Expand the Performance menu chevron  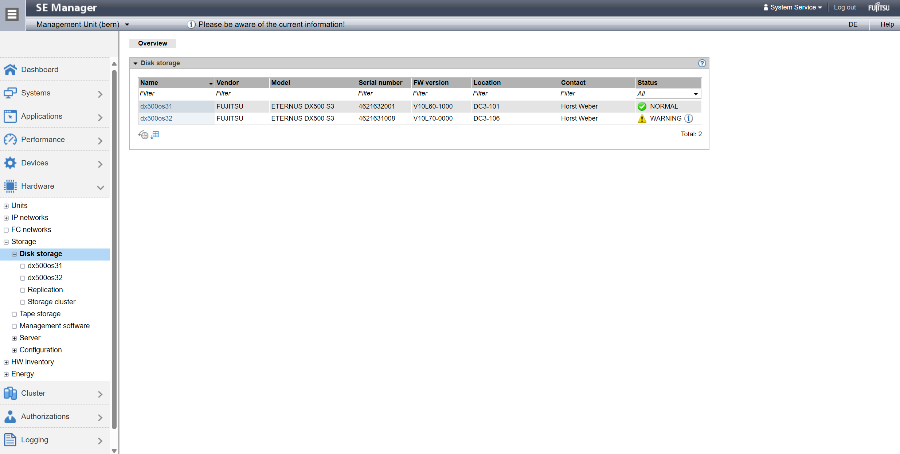pos(100,141)
